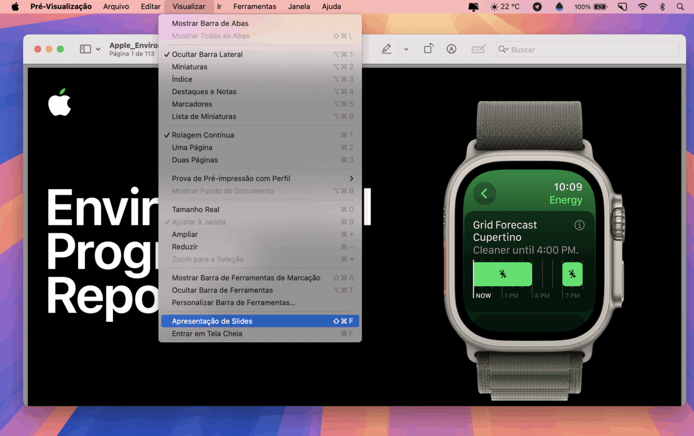Select the highlight pen tool
Image resolution: width=694 pixels, height=436 pixels.
(x=387, y=49)
